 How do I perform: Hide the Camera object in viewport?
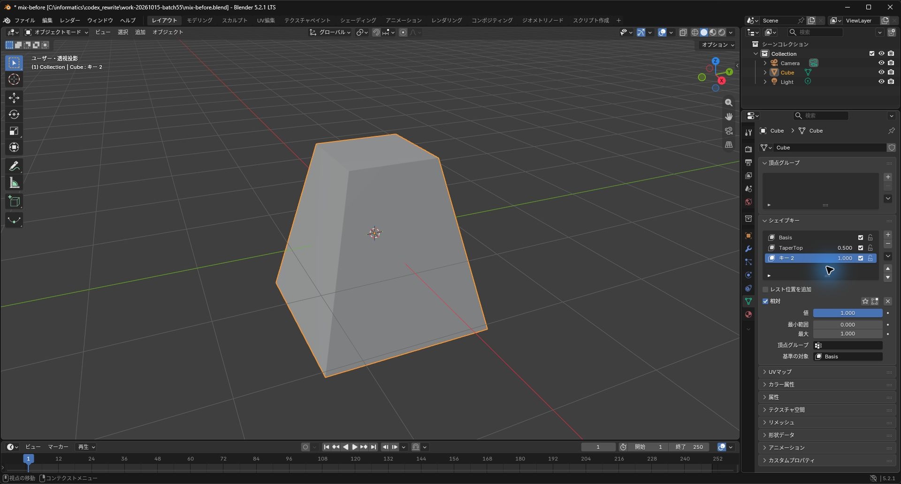coord(881,63)
